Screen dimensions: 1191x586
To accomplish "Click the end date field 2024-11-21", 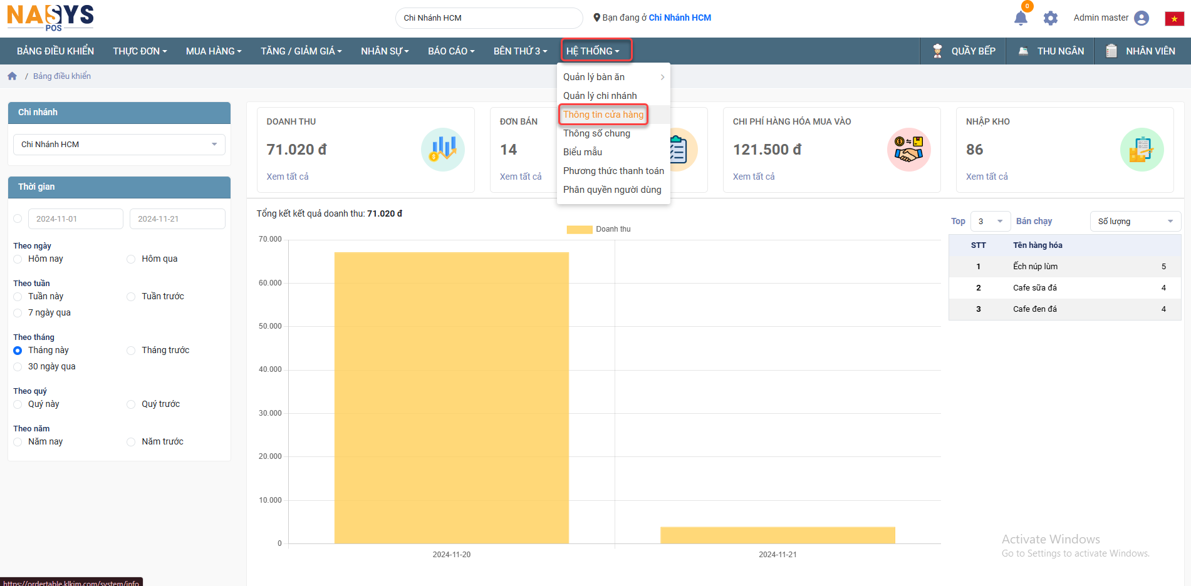I will [177, 219].
